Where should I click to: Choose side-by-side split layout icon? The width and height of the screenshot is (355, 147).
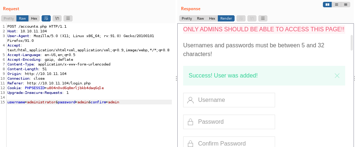(x=327, y=4)
